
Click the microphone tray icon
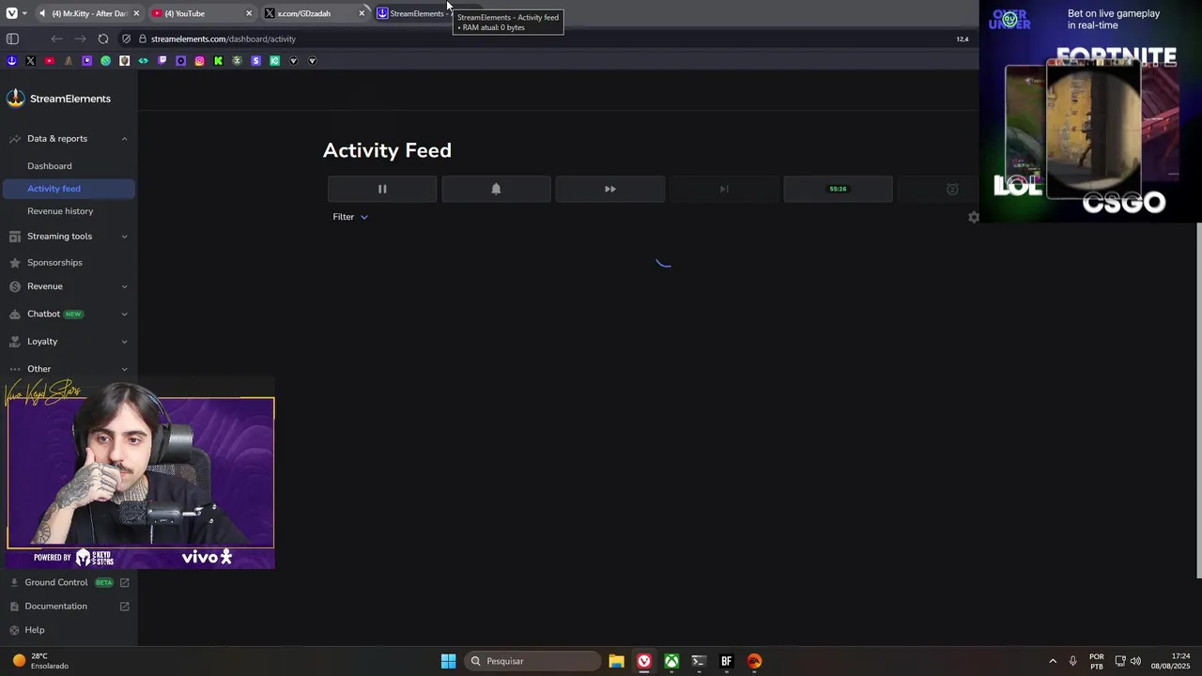click(x=1072, y=661)
